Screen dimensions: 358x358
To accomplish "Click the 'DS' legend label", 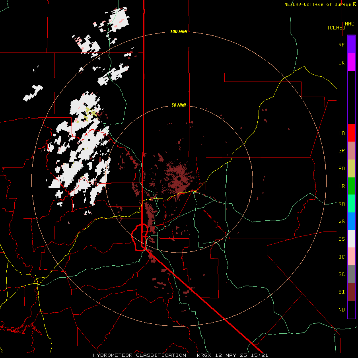I will tap(341, 239).
